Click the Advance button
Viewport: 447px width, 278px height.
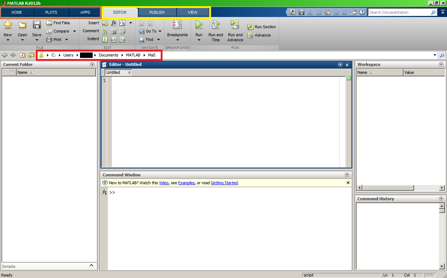coord(259,35)
